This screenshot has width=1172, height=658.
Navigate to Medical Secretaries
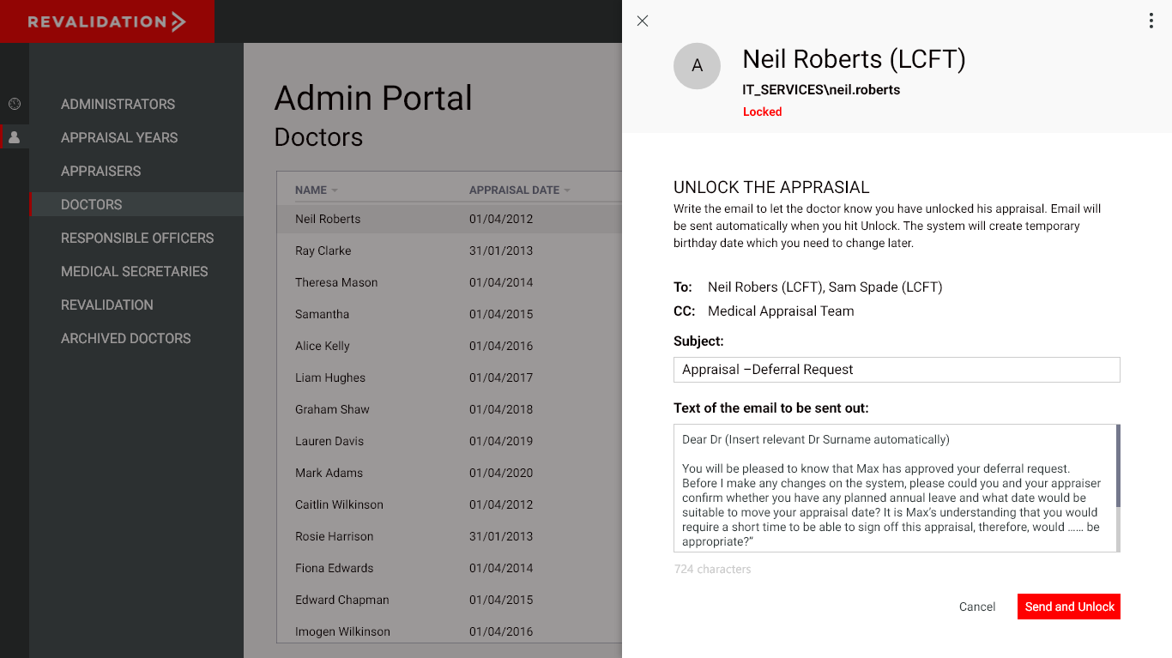point(134,271)
